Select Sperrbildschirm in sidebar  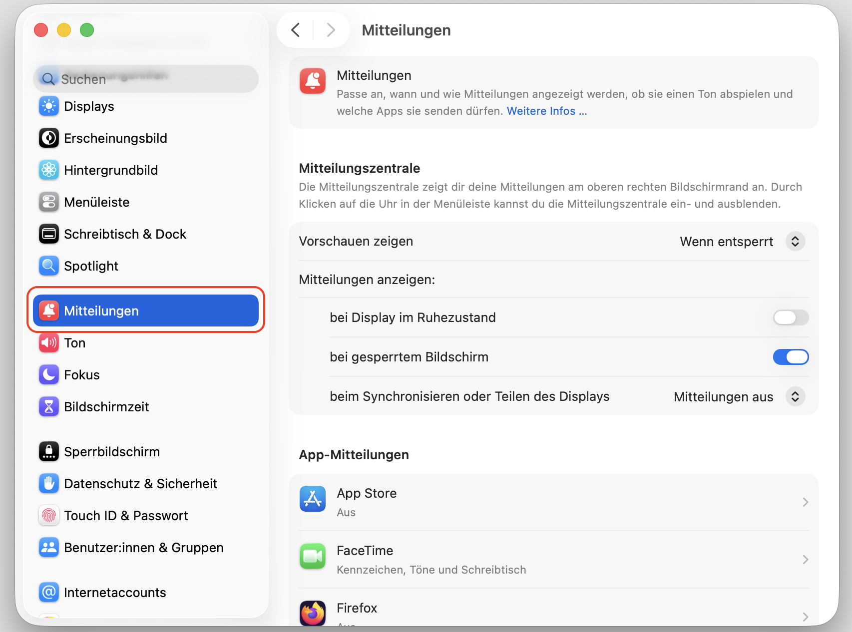click(x=146, y=452)
